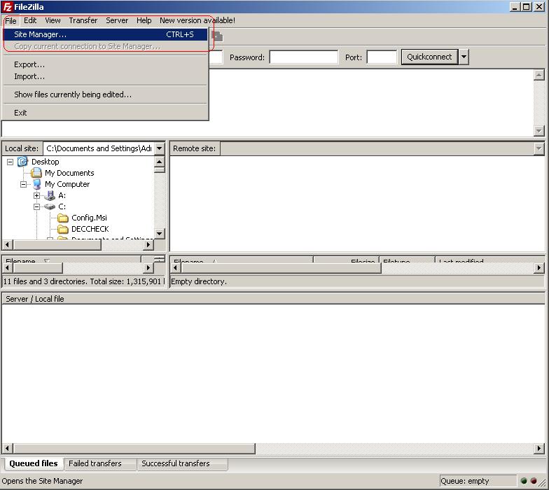Select the My Documents folder icon
549x490 pixels.
coord(36,172)
